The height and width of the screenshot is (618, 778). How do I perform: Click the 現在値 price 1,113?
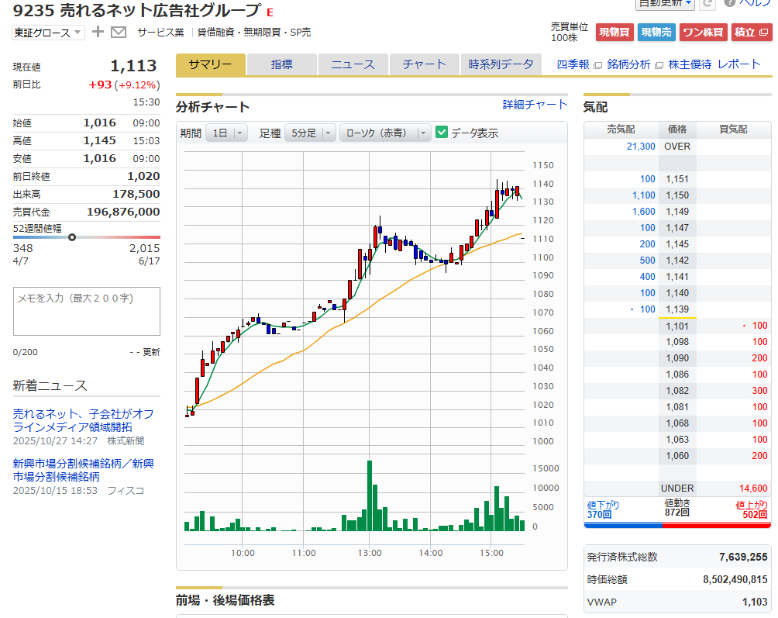pyautogui.click(x=133, y=66)
